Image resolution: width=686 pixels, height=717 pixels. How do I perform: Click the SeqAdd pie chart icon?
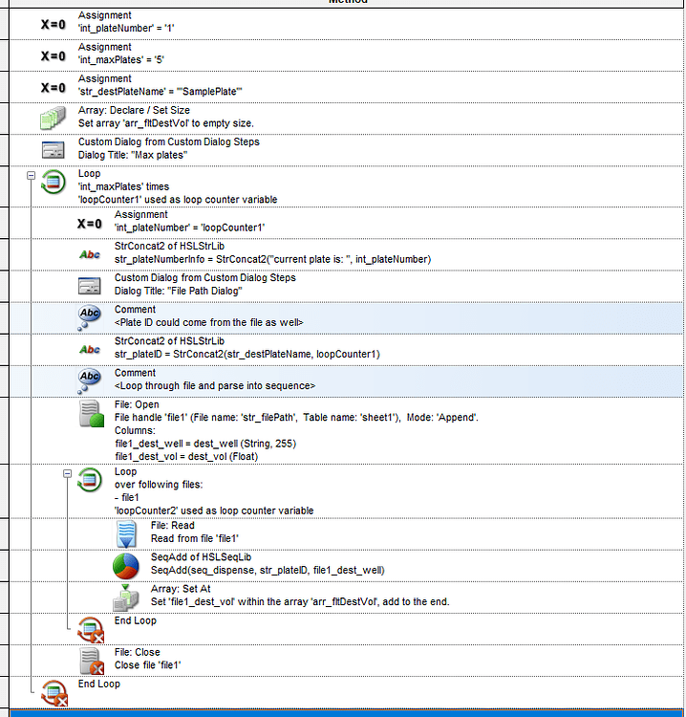coord(126,566)
